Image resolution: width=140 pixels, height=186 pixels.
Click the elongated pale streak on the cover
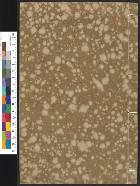[x=98, y=84]
